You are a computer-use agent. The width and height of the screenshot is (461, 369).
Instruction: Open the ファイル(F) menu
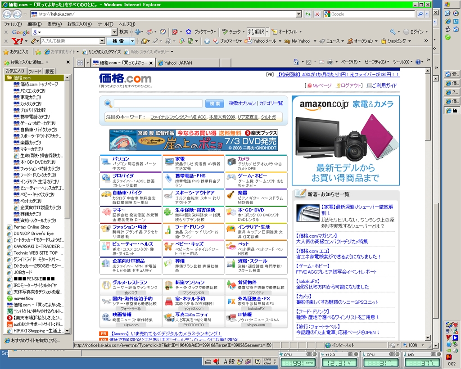click(x=13, y=24)
